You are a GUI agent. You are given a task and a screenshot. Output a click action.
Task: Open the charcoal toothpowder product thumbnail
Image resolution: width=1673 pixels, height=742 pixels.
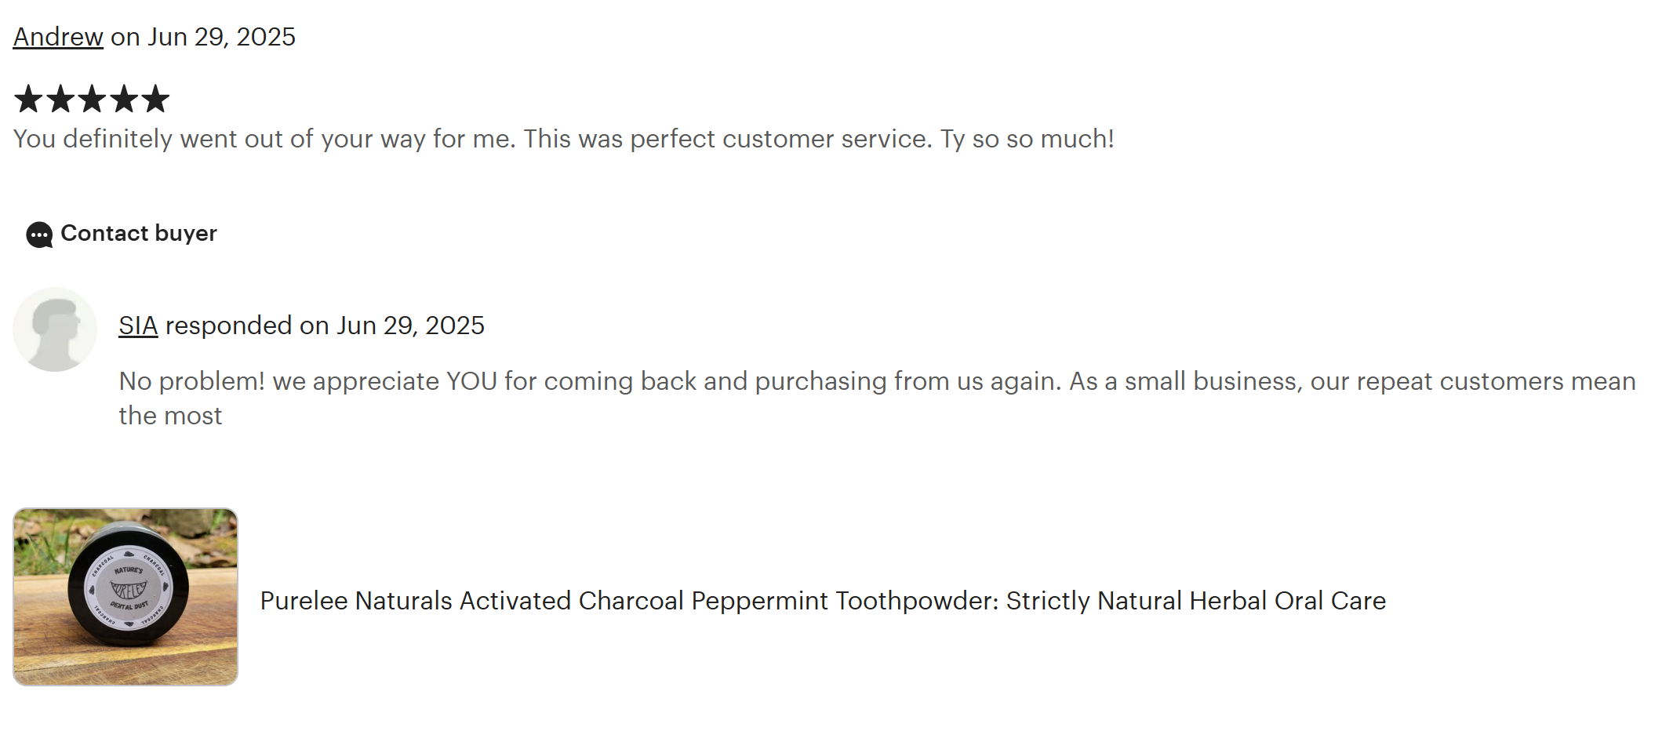125,597
